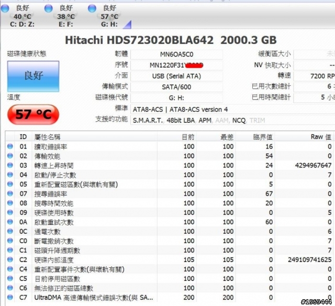Click the 良好 health status button

[33, 76]
